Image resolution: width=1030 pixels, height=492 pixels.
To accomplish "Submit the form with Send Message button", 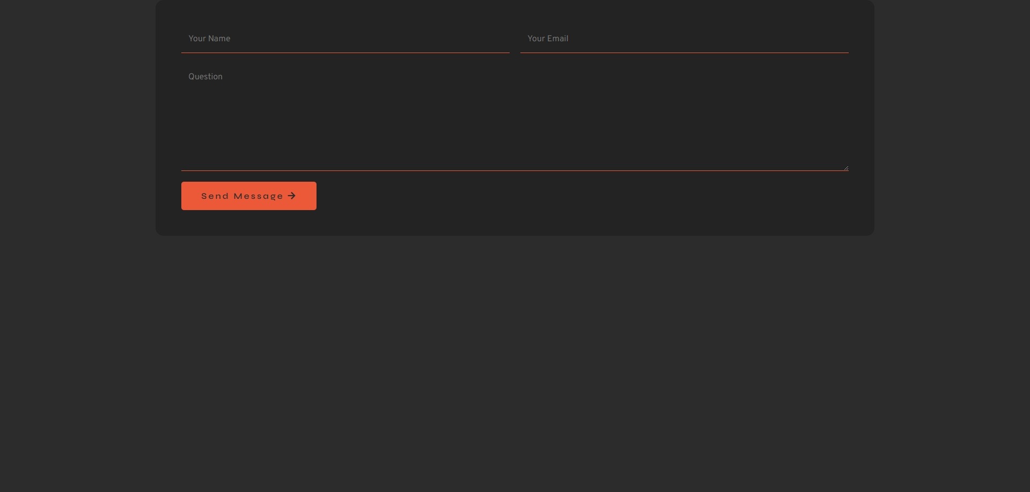I will (249, 196).
